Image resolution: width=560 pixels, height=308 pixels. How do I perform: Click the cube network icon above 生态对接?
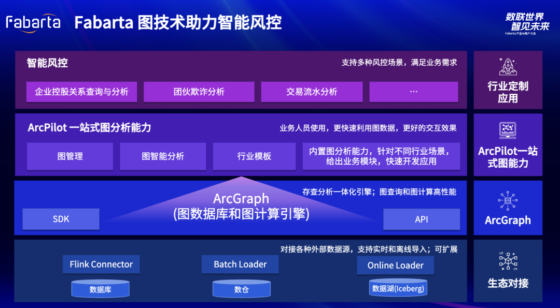pos(508,261)
